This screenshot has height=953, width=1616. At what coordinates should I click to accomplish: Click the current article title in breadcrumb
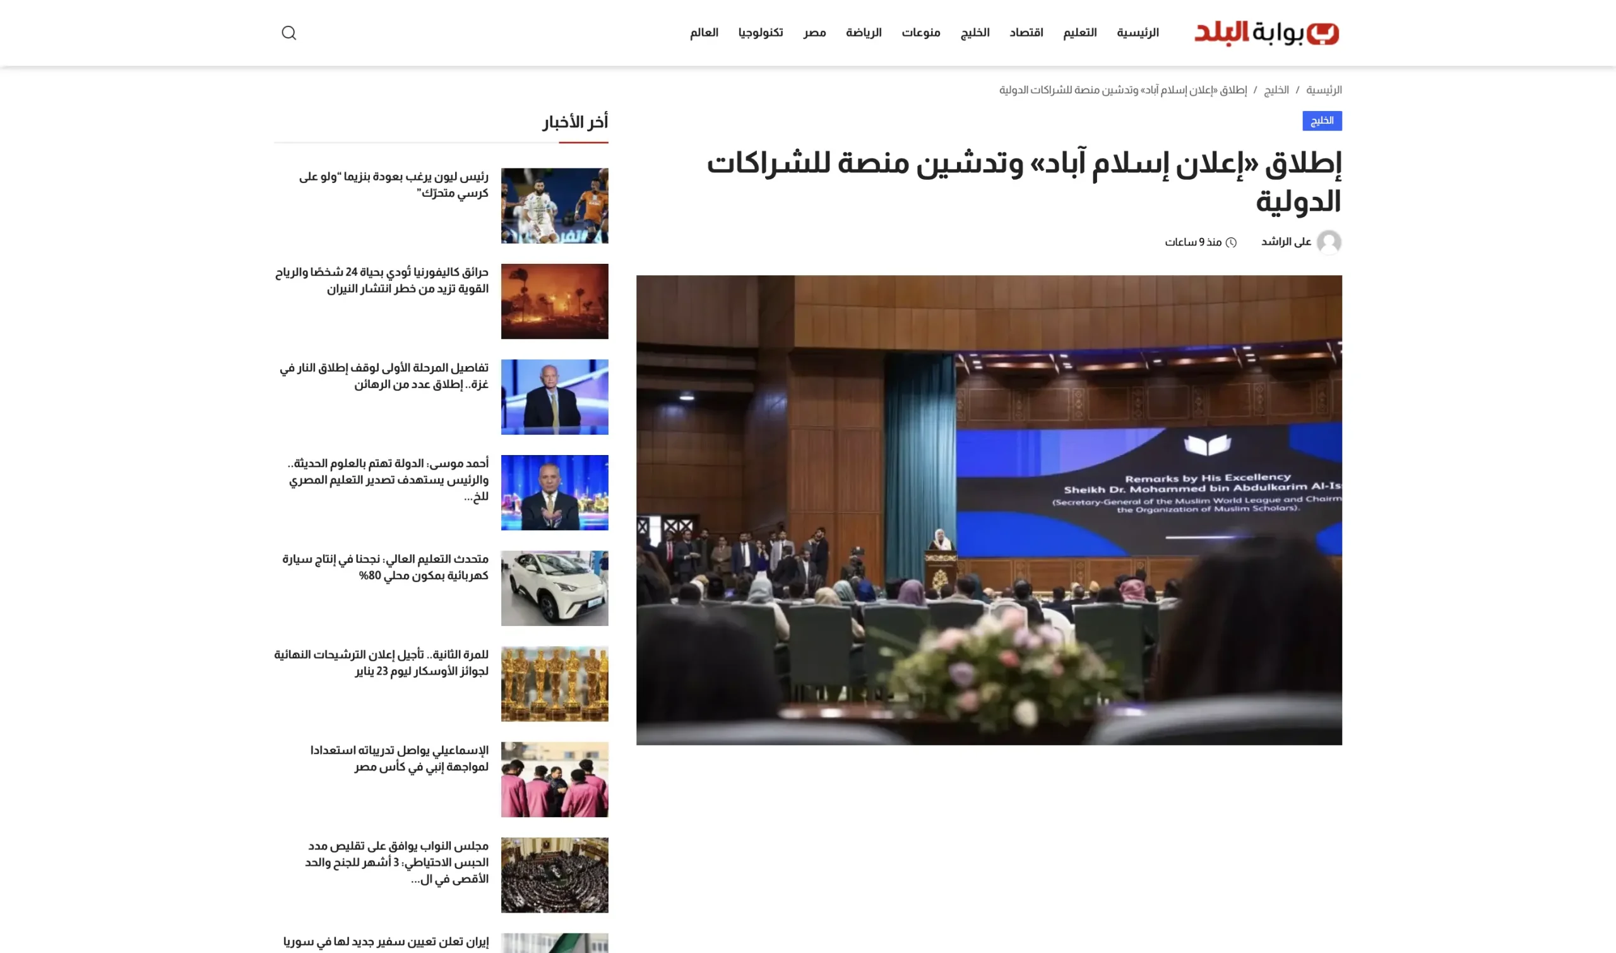[1123, 90]
